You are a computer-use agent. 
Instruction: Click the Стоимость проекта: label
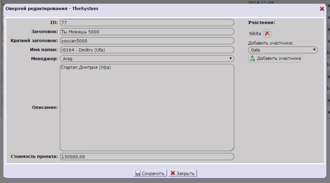(x=34, y=157)
